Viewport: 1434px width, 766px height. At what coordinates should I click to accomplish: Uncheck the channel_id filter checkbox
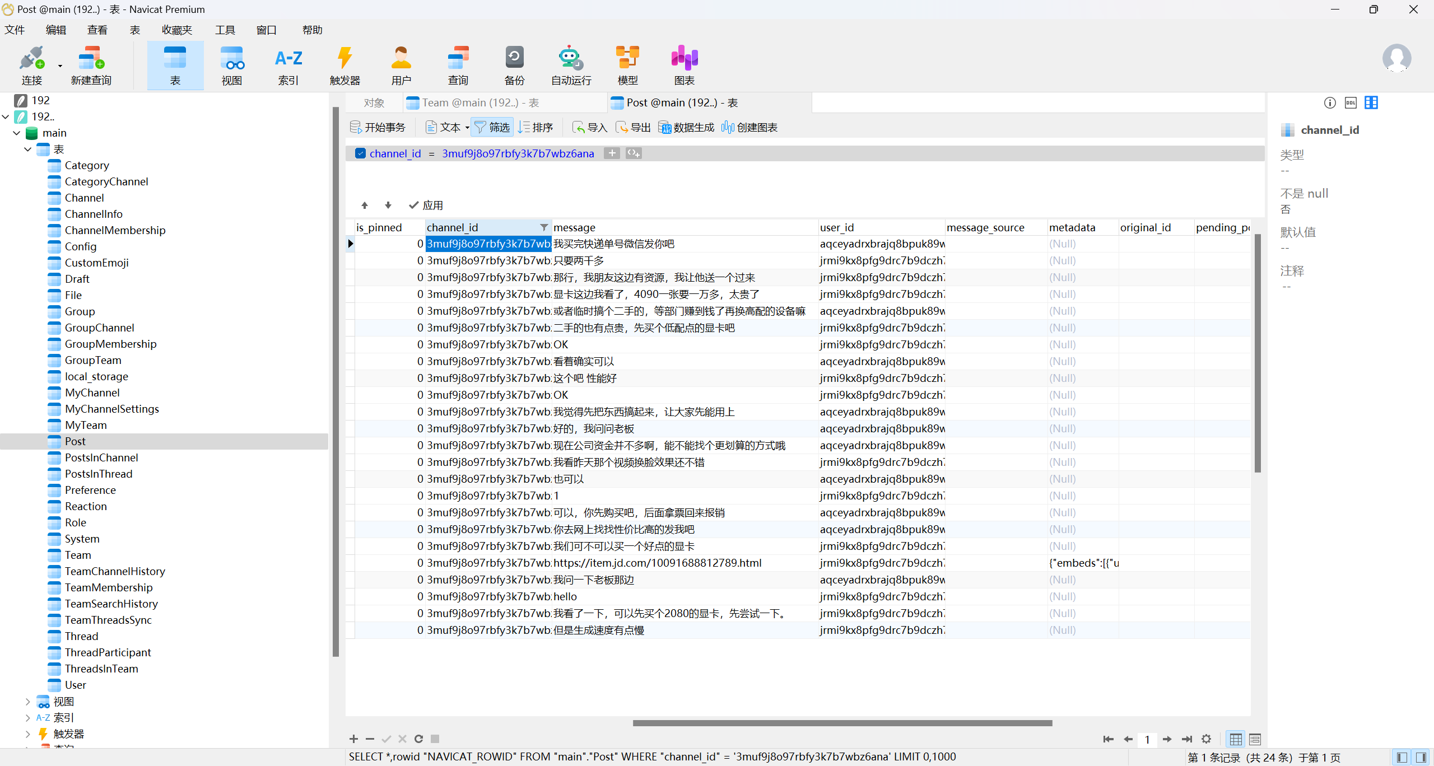361,153
